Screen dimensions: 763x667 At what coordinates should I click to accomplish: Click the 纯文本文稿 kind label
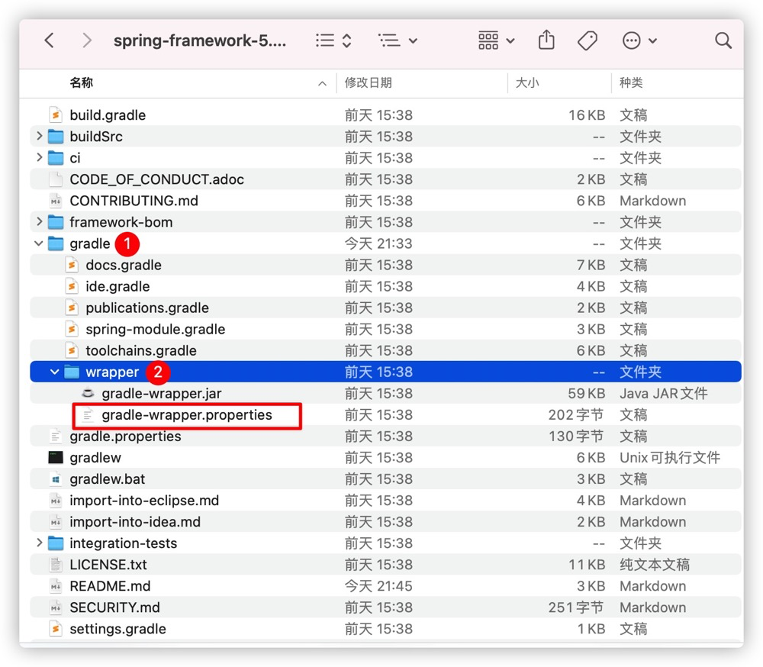pyautogui.click(x=655, y=565)
